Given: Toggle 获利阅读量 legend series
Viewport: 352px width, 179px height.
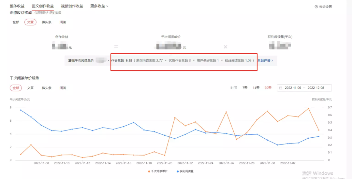Looking at the screenshot, I should (x=185, y=171).
